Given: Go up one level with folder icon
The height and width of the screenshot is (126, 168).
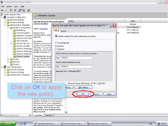Looking at the screenshot, I should [x=11, y=10].
